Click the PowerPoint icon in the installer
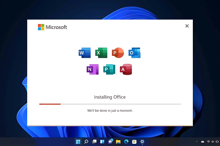This screenshot has width=220, height=146. (118, 53)
